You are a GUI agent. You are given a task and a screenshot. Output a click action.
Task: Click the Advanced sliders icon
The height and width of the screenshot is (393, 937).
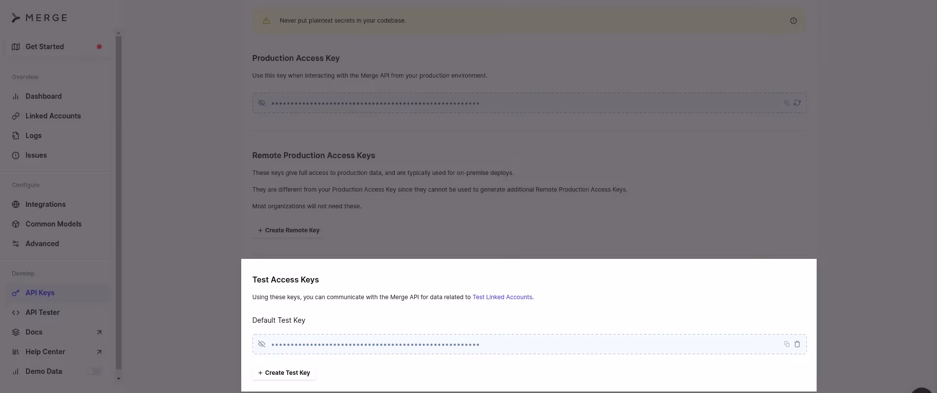coord(16,244)
